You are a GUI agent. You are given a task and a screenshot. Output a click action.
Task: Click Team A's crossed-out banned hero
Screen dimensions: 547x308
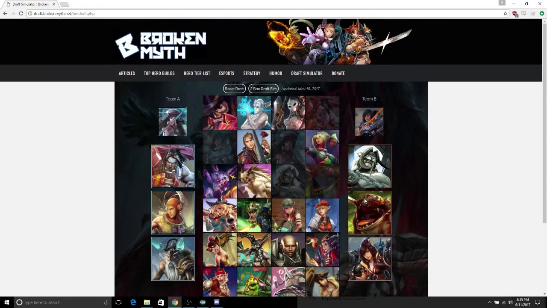[173, 122]
